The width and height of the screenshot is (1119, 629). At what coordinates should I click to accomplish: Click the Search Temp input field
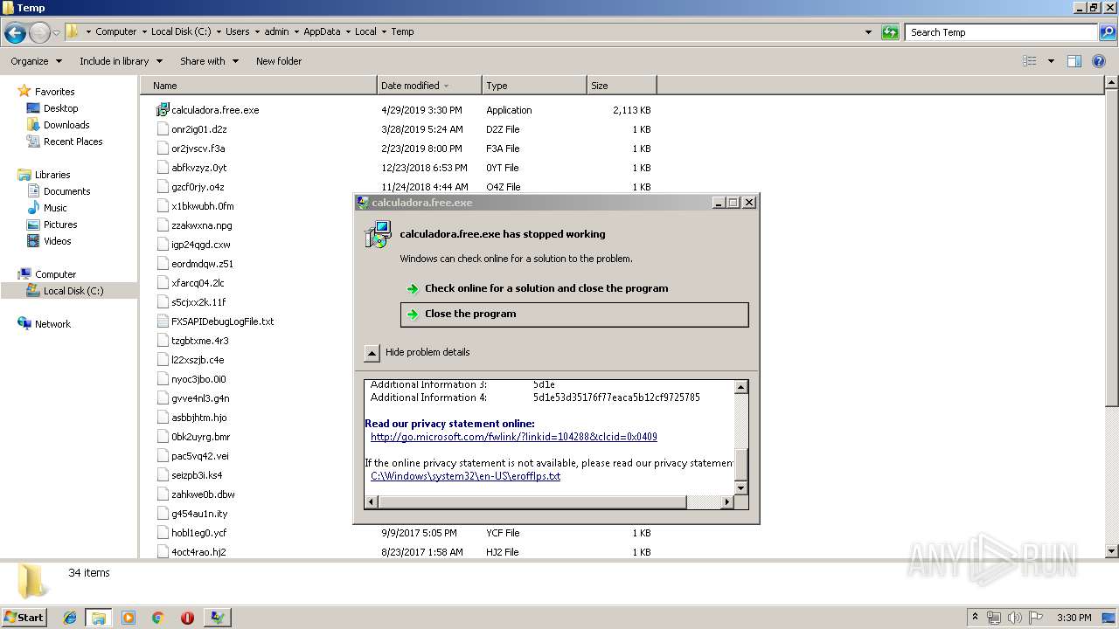(x=1002, y=32)
